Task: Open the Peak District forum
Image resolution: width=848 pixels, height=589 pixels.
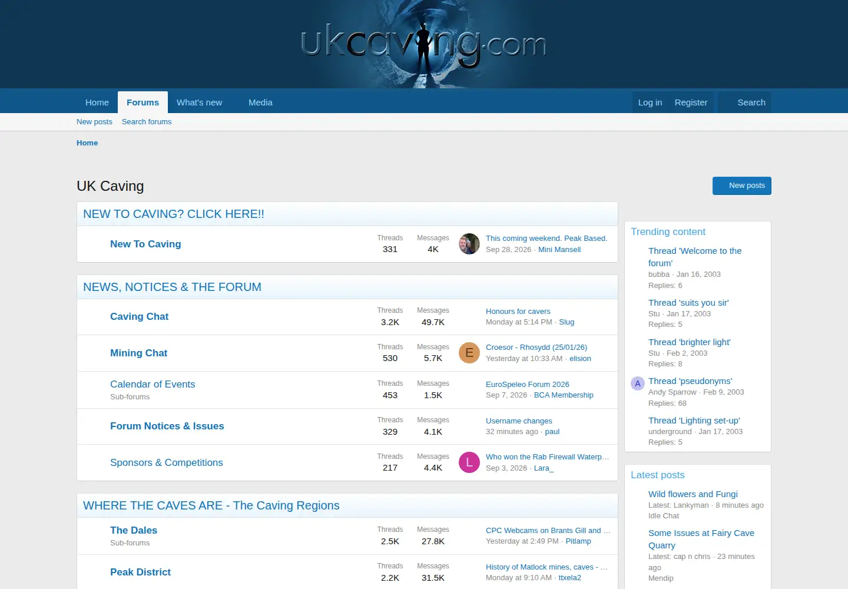Action: point(140,573)
